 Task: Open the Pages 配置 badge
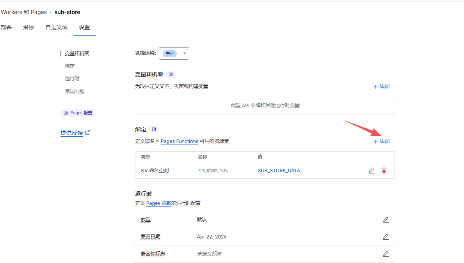[x=78, y=113]
